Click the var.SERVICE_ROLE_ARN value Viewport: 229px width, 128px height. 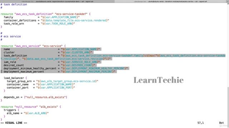click(80, 62)
